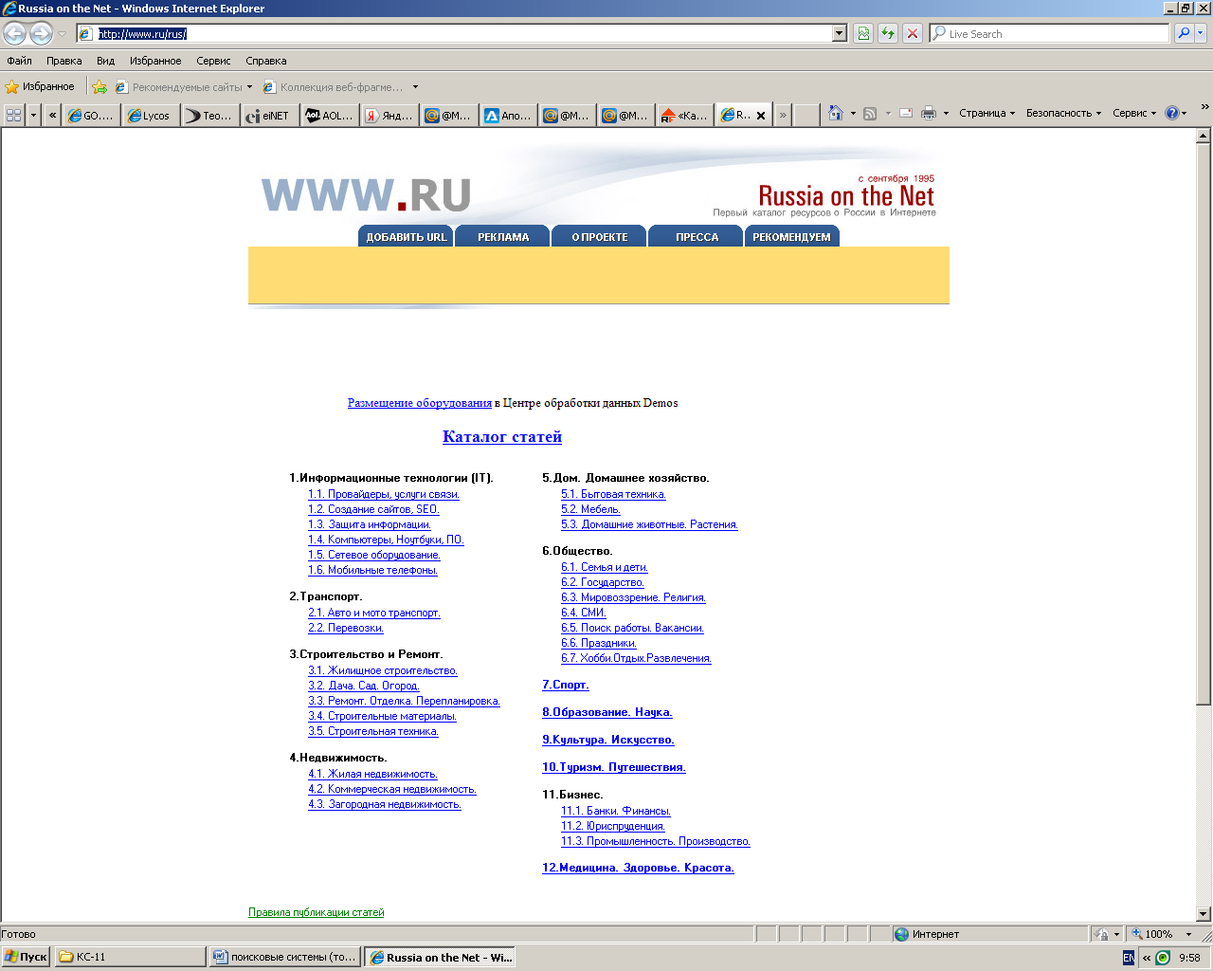Open the Favorites star button labeled Избранное
Image resolution: width=1213 pixels, height=971 pixels.
(40, 86)
